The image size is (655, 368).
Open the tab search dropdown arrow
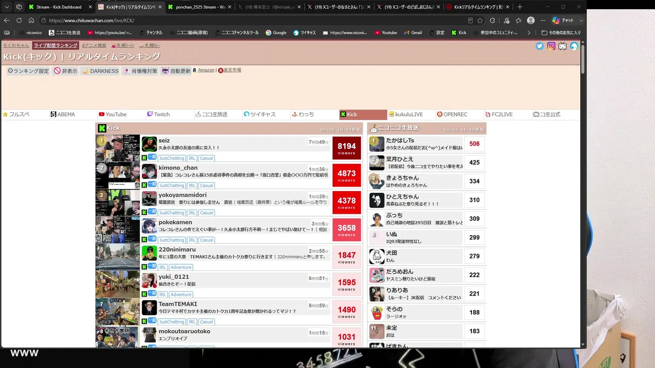click(7, 7)
